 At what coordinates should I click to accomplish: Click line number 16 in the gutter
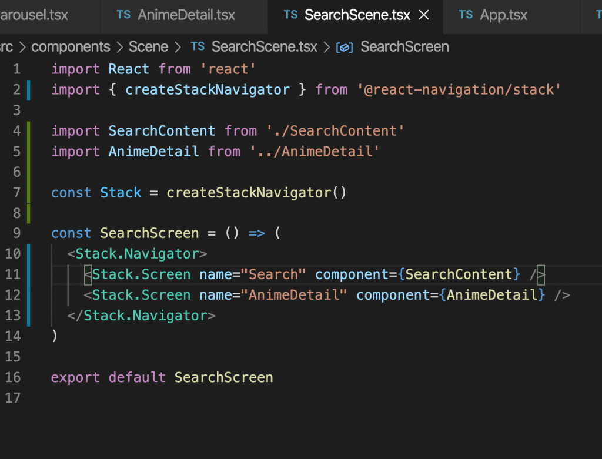13,377
